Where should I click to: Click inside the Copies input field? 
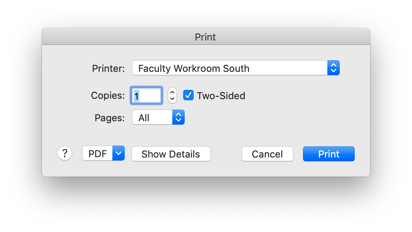(x=146, y=95)
